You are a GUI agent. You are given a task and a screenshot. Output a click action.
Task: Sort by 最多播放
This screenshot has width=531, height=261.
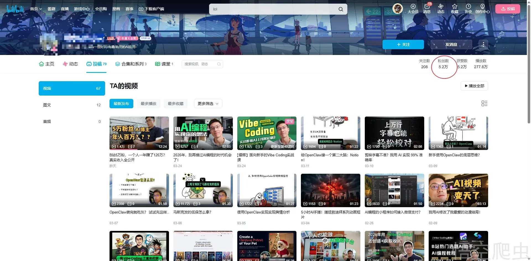tap(149, 104)
